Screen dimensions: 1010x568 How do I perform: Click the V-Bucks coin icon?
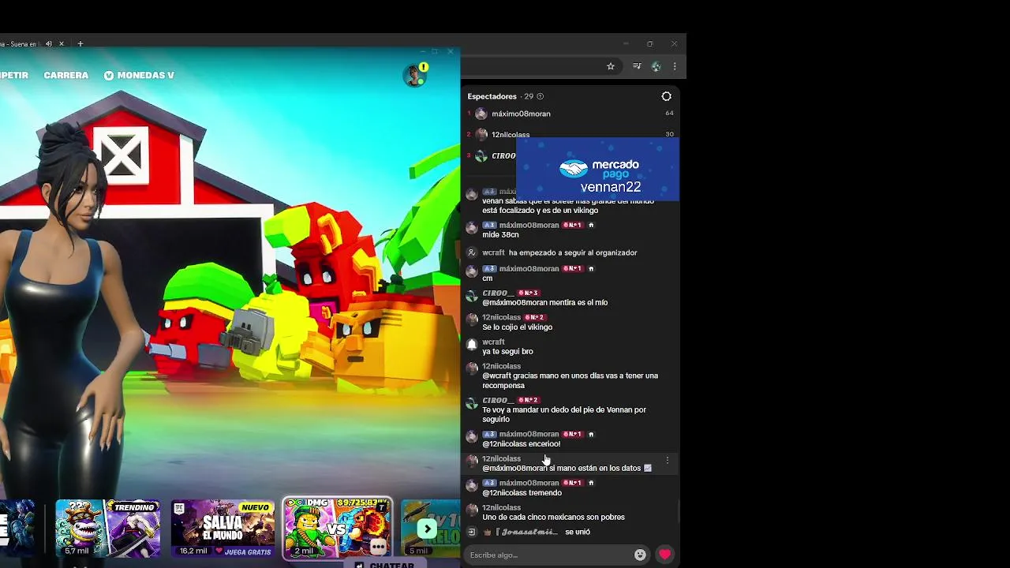pos(109,75)
